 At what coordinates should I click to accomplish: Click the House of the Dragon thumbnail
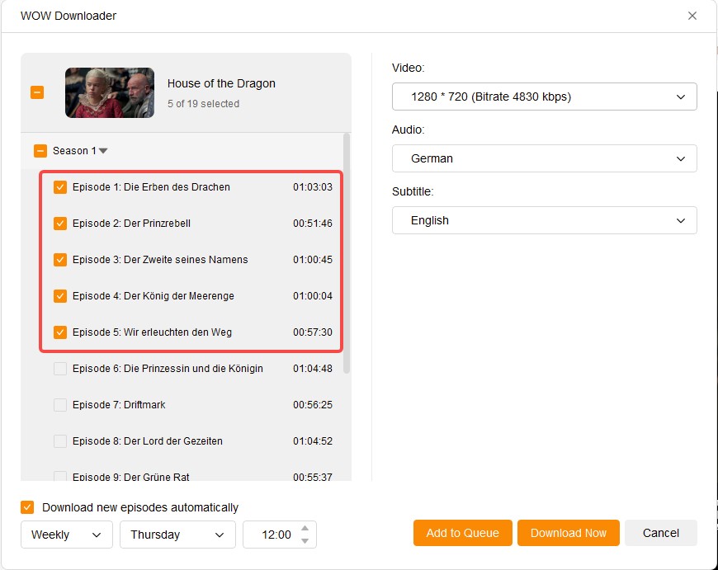(109, 92)
